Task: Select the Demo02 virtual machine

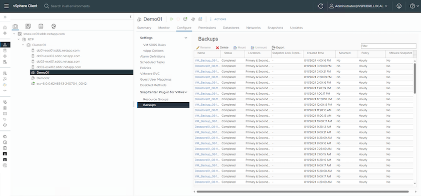Action: coord(43,78)
